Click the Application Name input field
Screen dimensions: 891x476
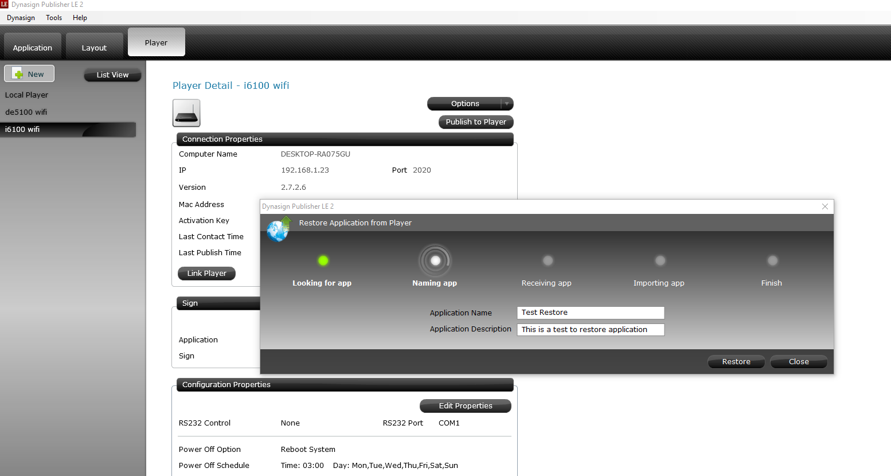coord(591,313)
